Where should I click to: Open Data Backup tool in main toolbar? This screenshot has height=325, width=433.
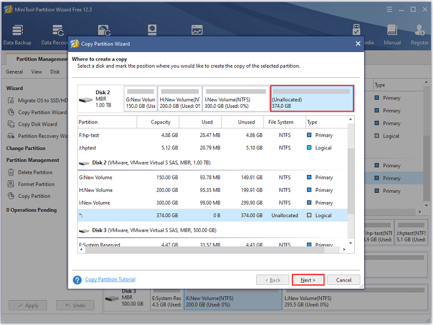pos(17,35)
